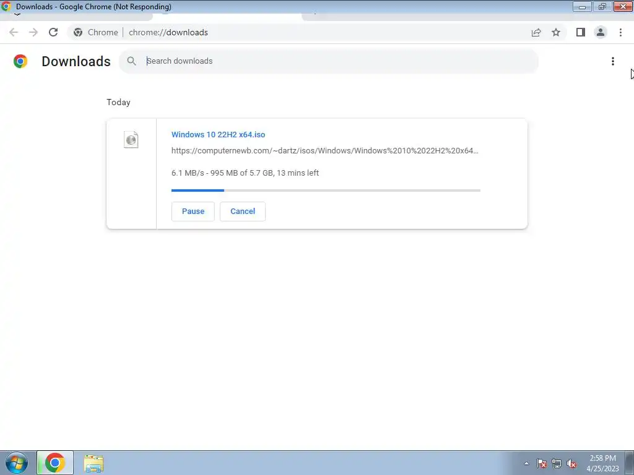
Task: Click the download speed and time remaining text
Action: click(245, 173)
